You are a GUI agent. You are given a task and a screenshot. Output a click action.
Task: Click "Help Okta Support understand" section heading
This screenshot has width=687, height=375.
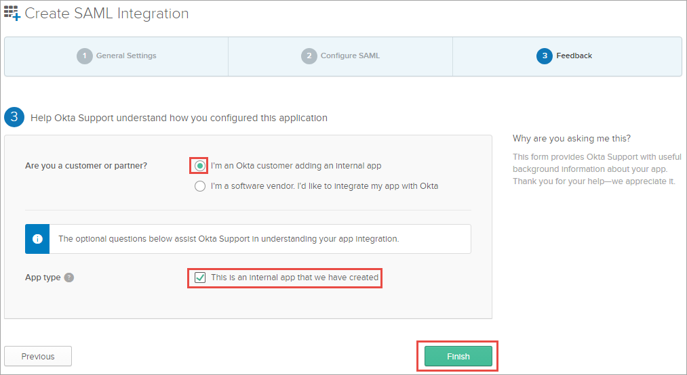[x=179, y=118]
